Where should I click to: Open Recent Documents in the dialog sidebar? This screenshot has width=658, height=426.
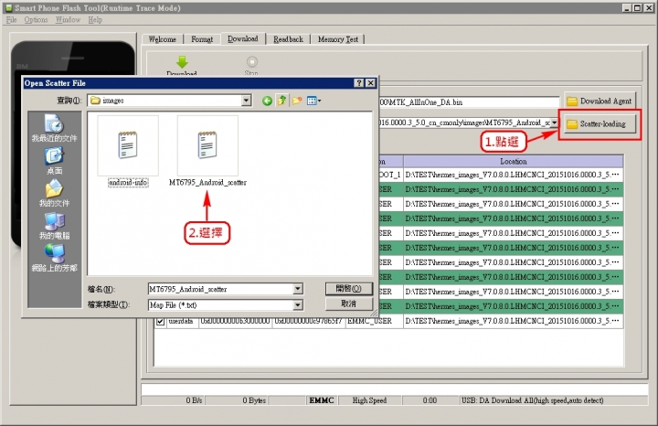(x=55, y=128)
